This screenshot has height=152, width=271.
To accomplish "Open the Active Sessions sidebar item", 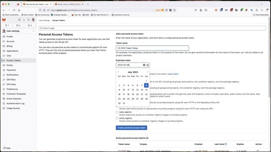I will pyautogui.click(x=19, y=99).
